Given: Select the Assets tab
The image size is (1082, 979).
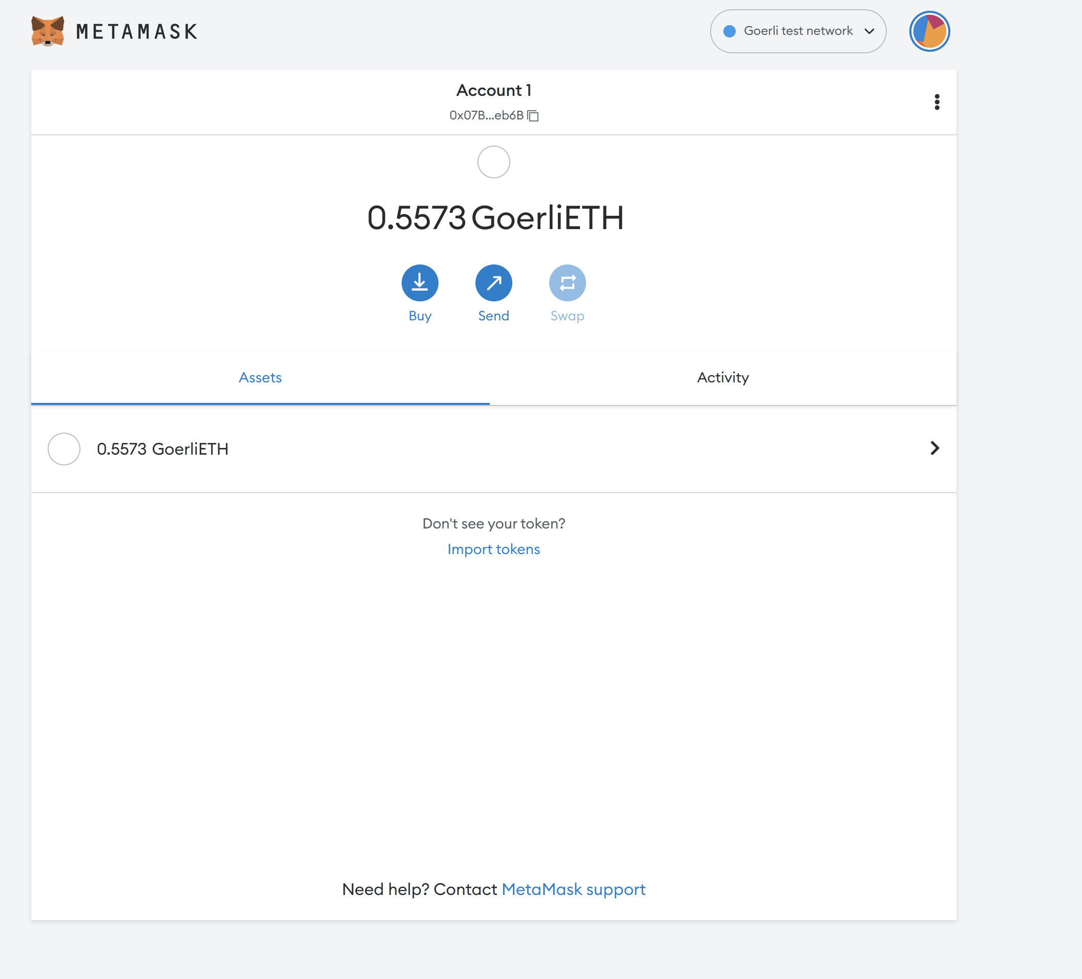Looking at the screenshot, I should pos(260,378).
